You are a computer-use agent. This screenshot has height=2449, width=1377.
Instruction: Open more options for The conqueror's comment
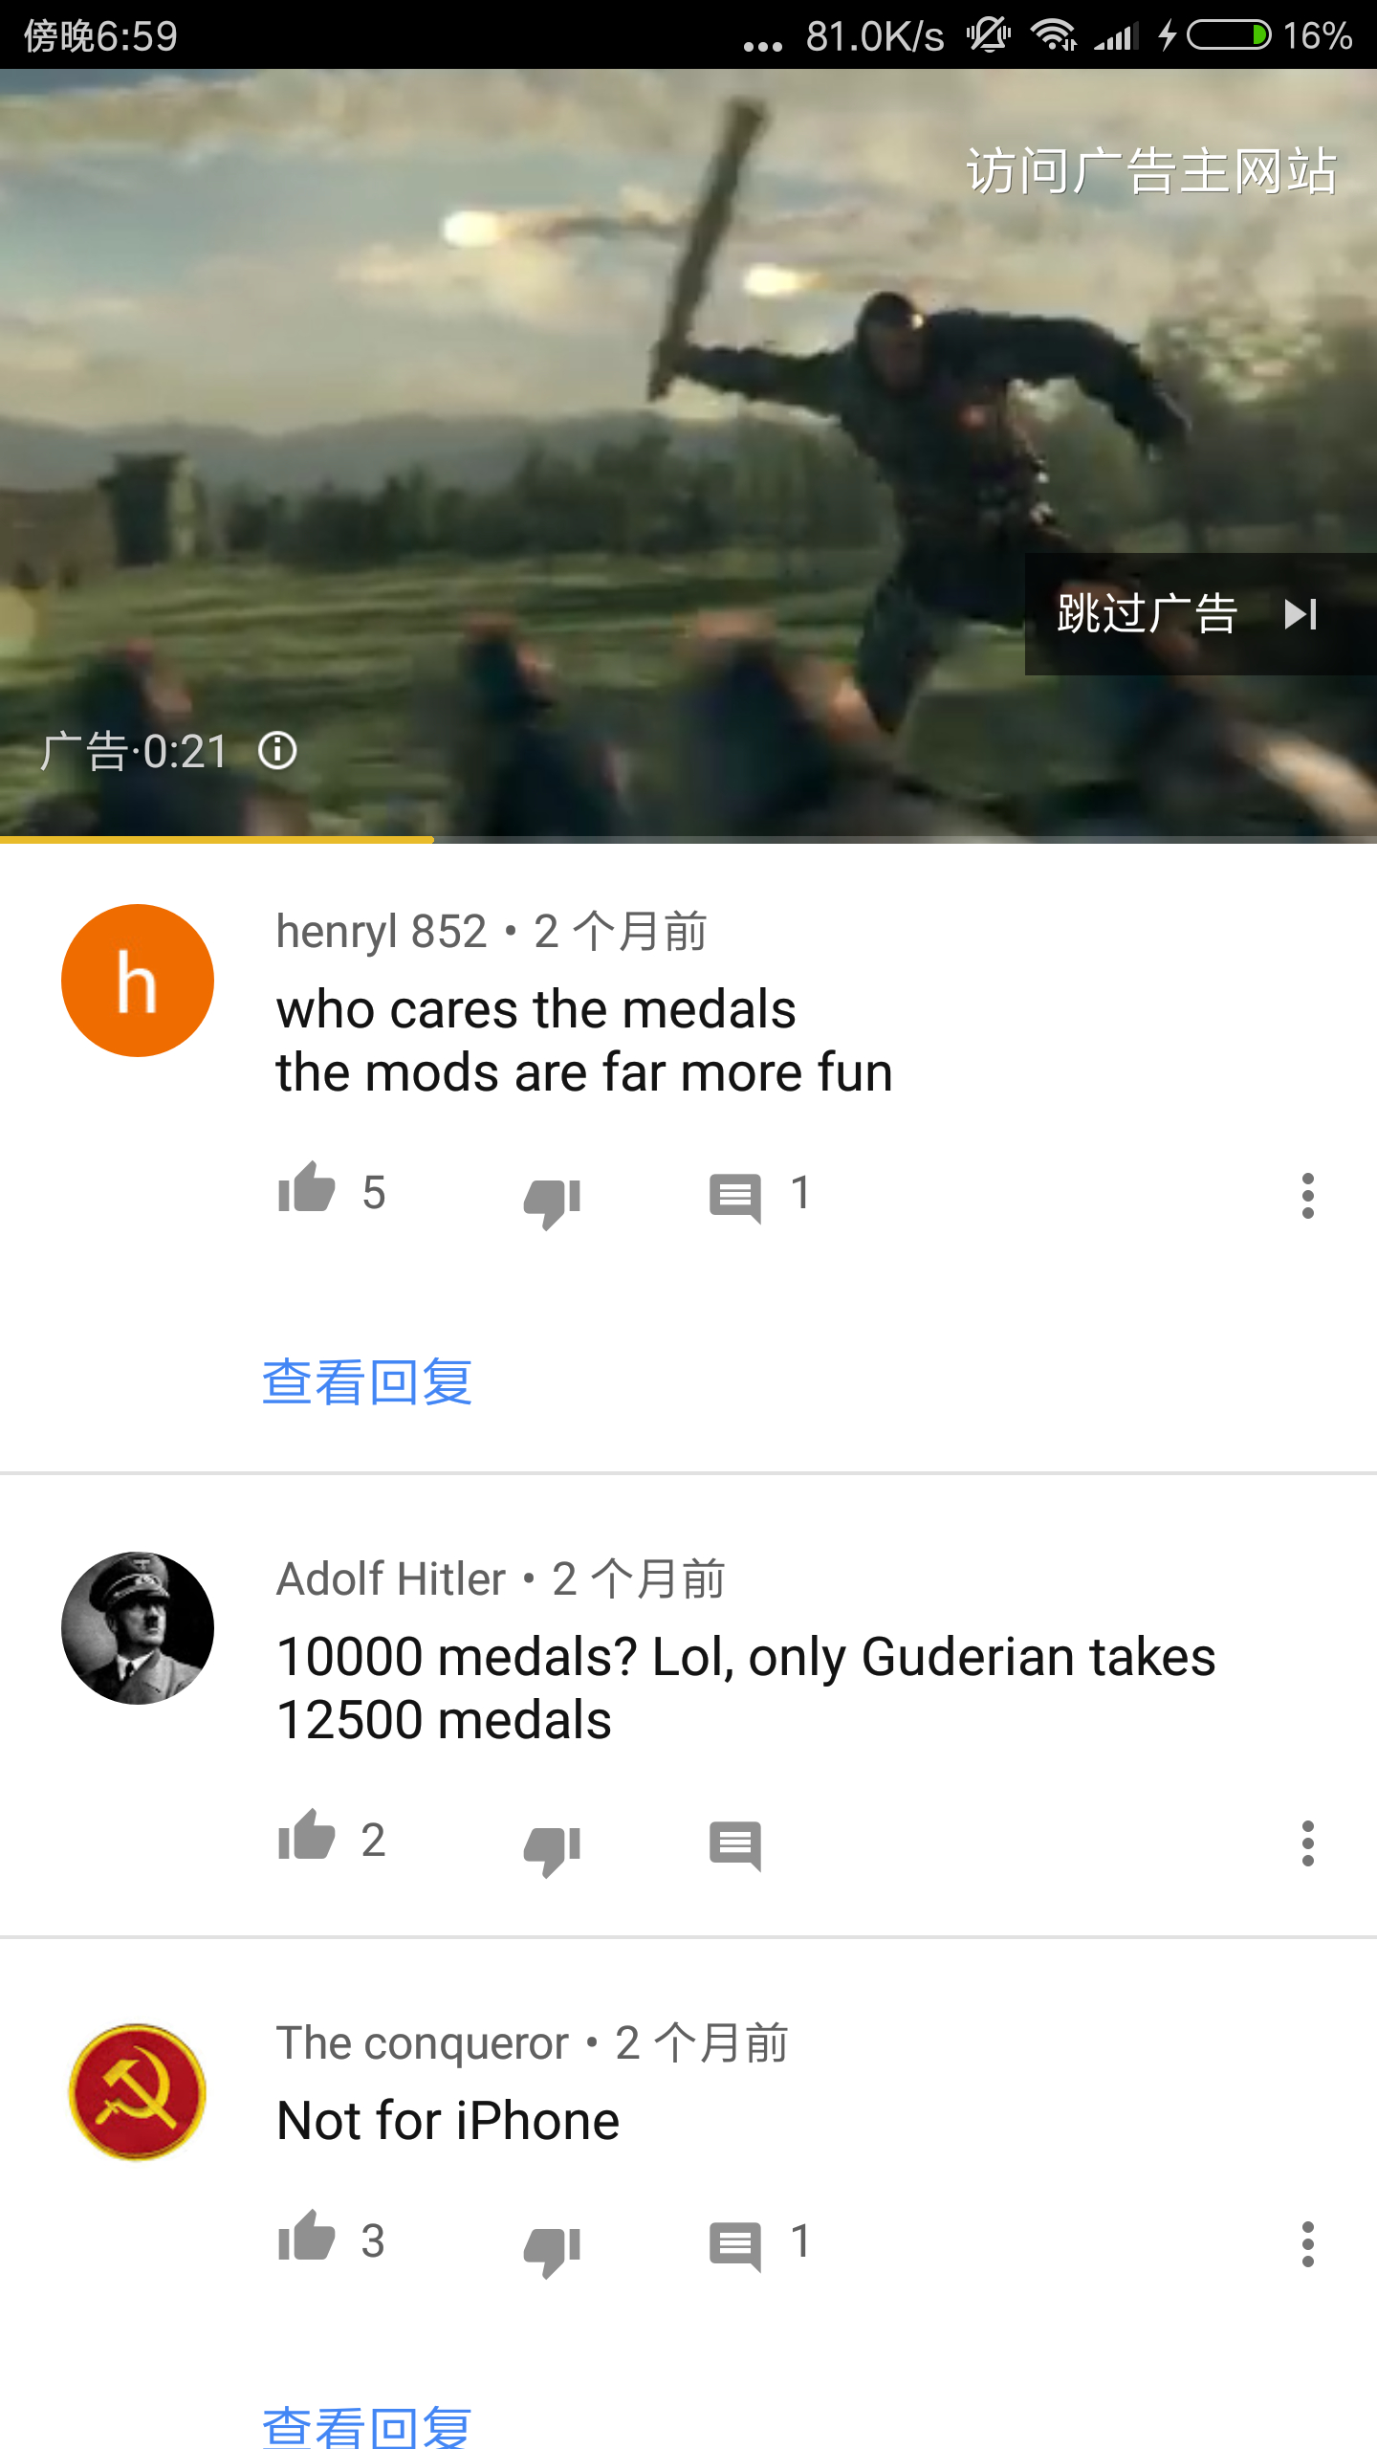coord(1307,2244)
